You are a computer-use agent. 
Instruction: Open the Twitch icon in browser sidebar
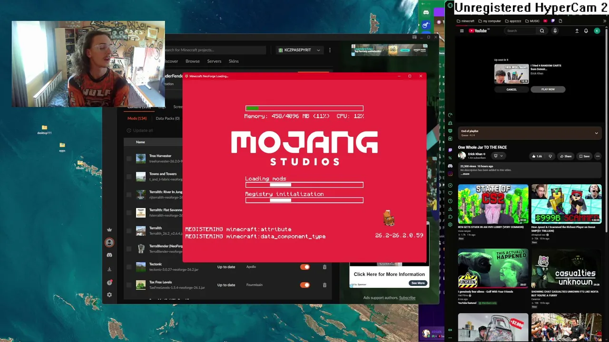click(x=450, y=150)
